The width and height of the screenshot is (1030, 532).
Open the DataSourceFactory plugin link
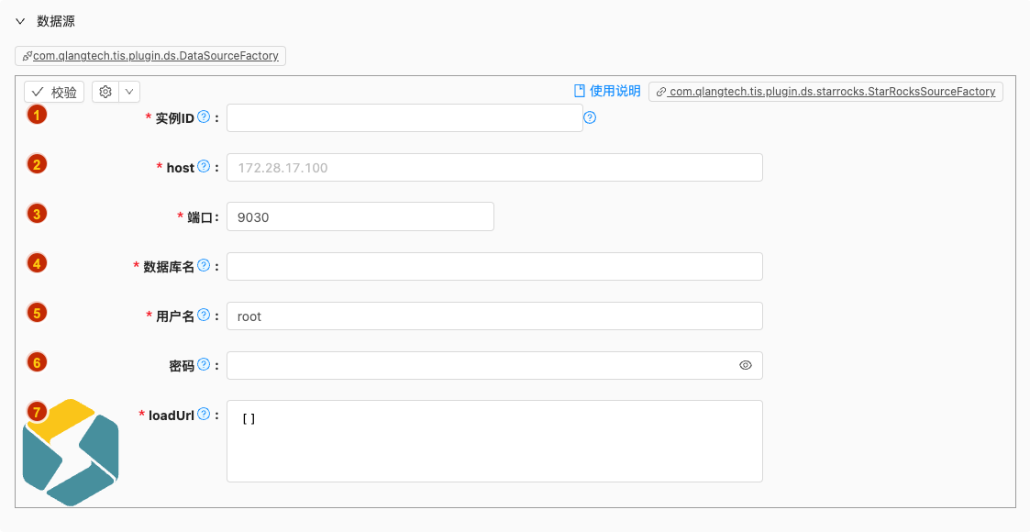point(150,56)
